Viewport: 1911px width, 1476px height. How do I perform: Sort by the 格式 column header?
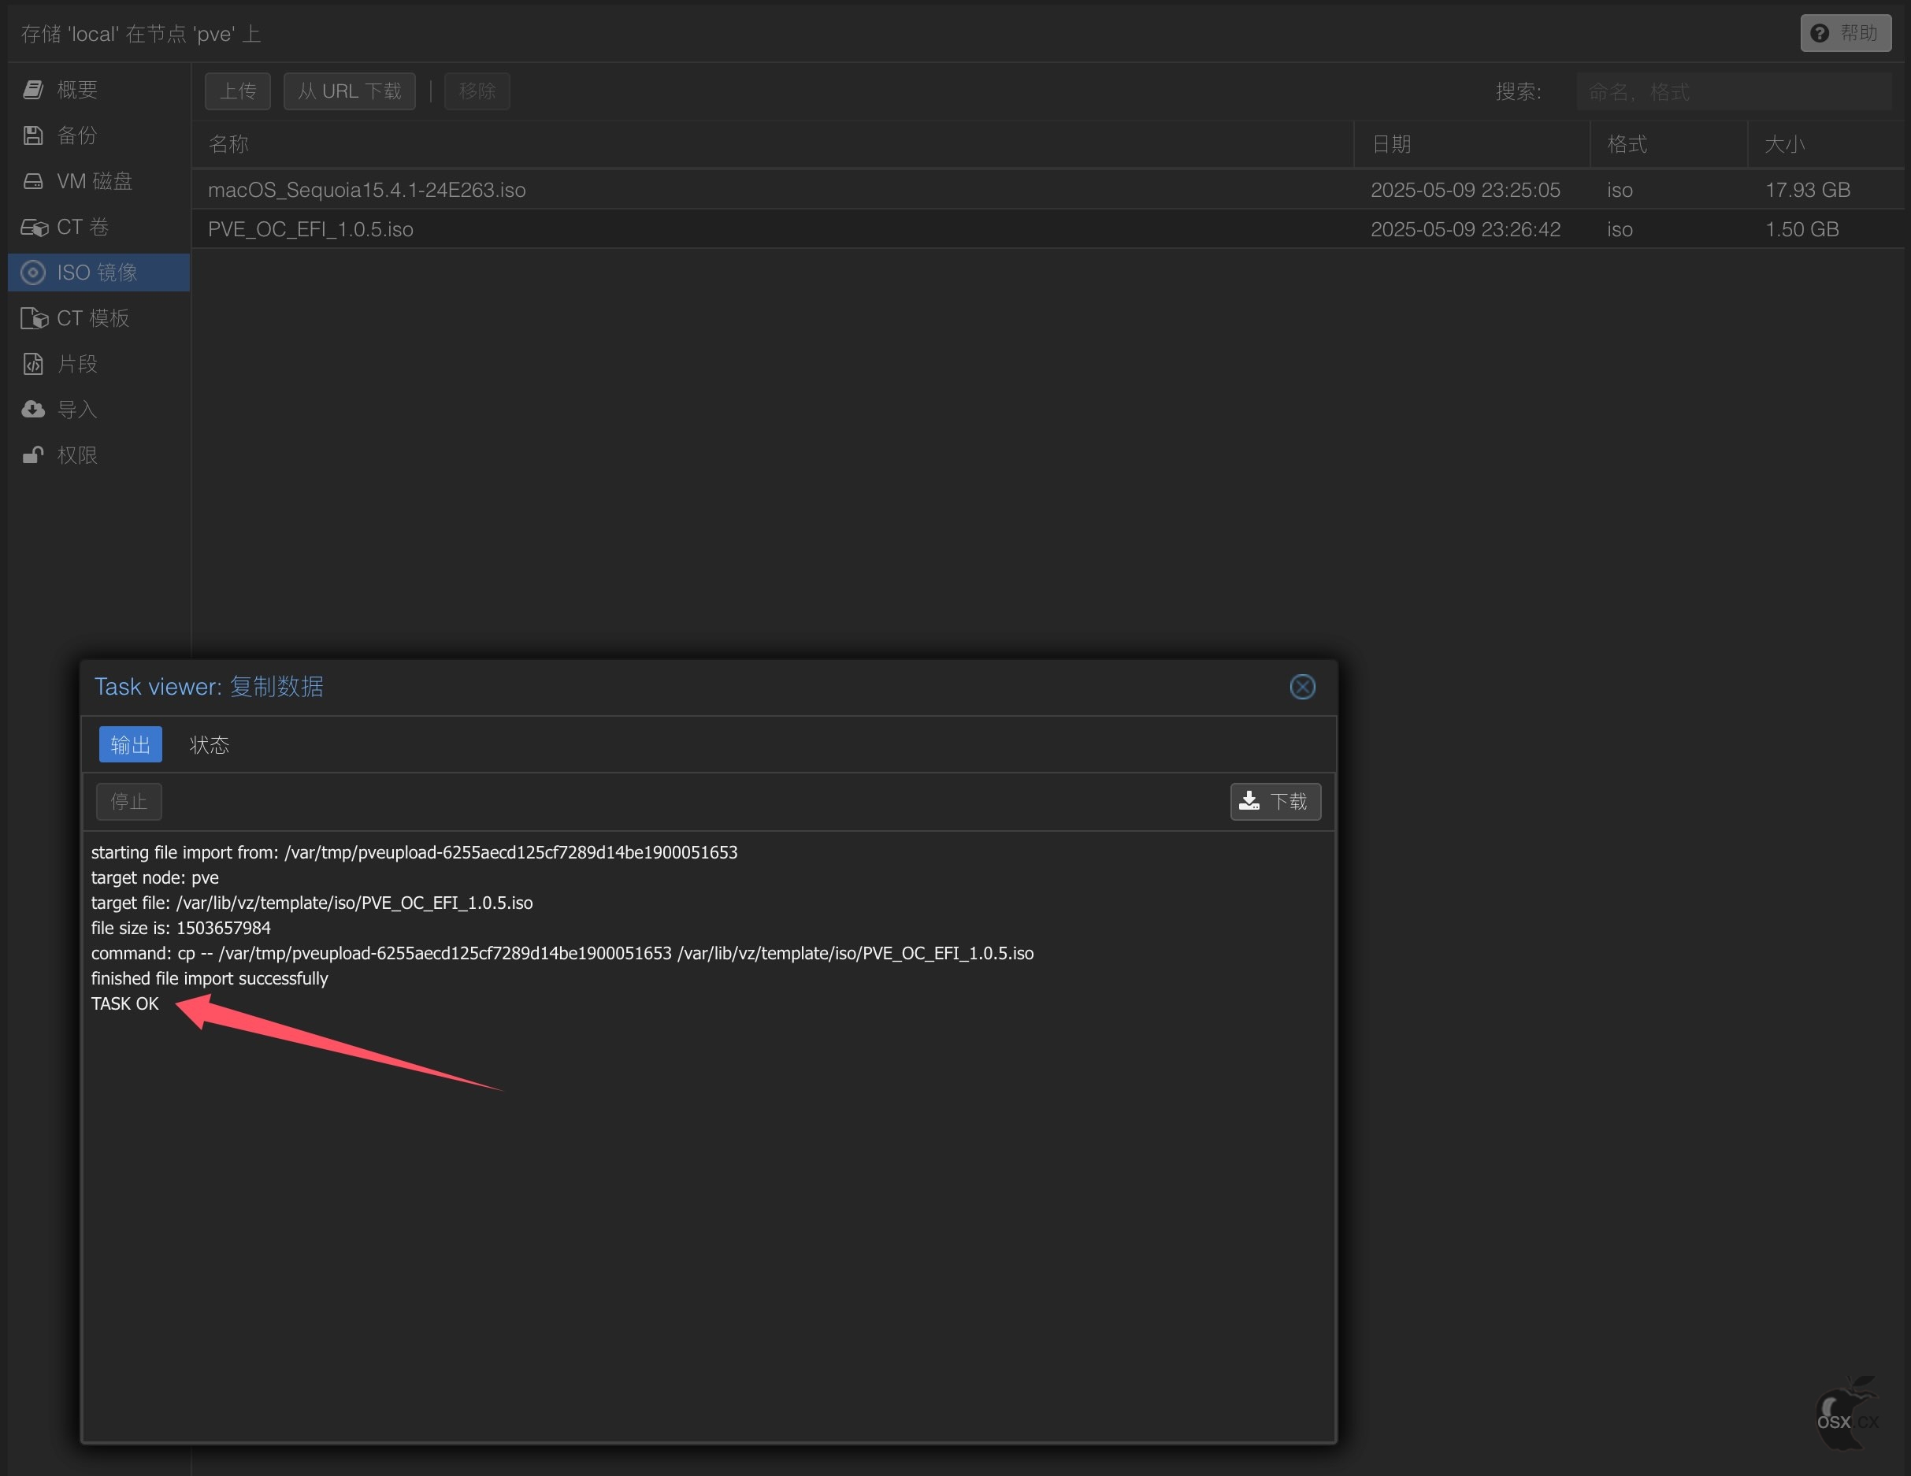(1668, 143)
